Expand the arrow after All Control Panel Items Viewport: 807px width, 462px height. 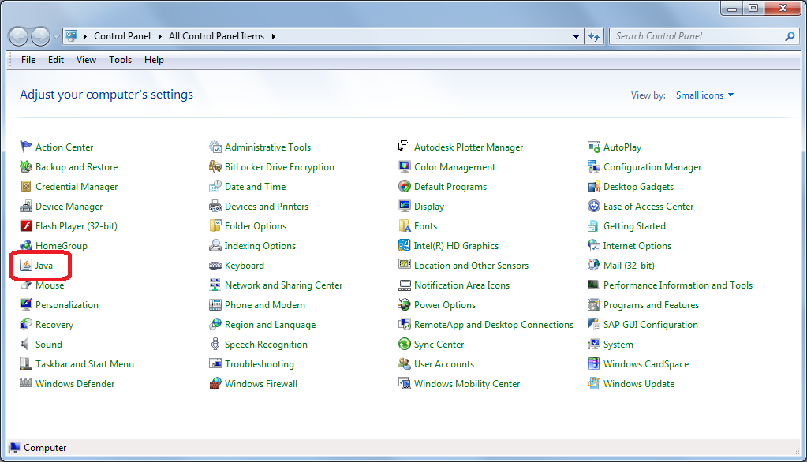273,36
